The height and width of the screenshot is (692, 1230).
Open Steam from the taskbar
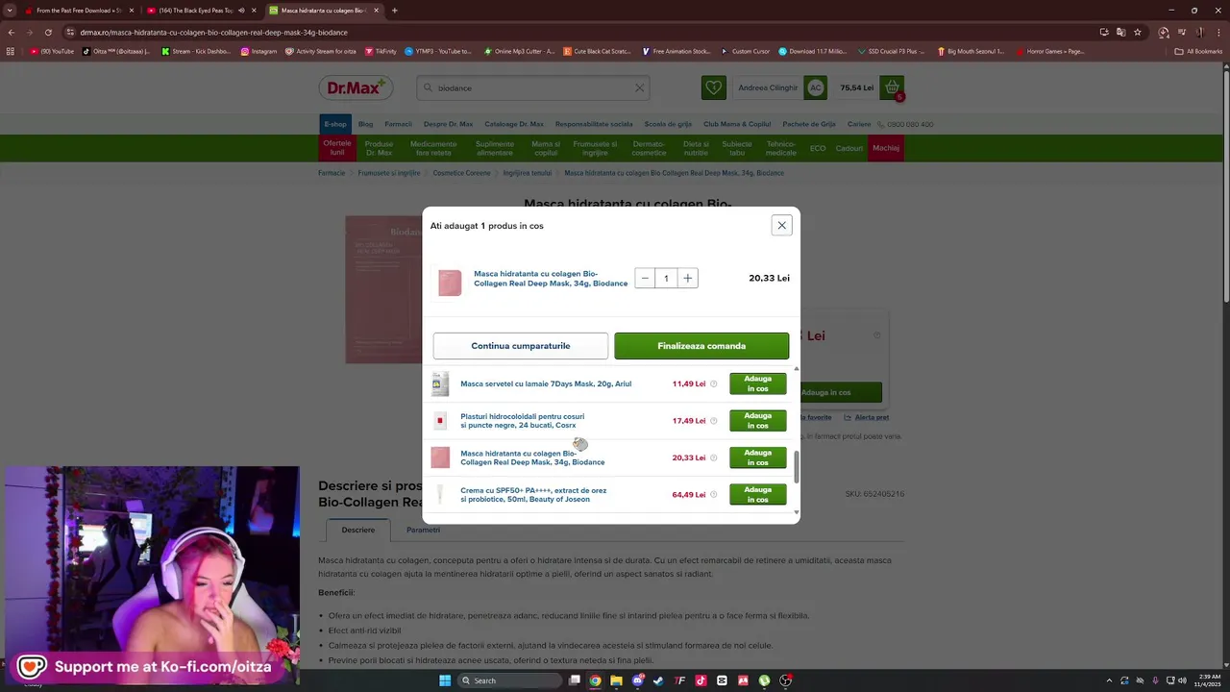pyautogui.click(x=658, y=680)
